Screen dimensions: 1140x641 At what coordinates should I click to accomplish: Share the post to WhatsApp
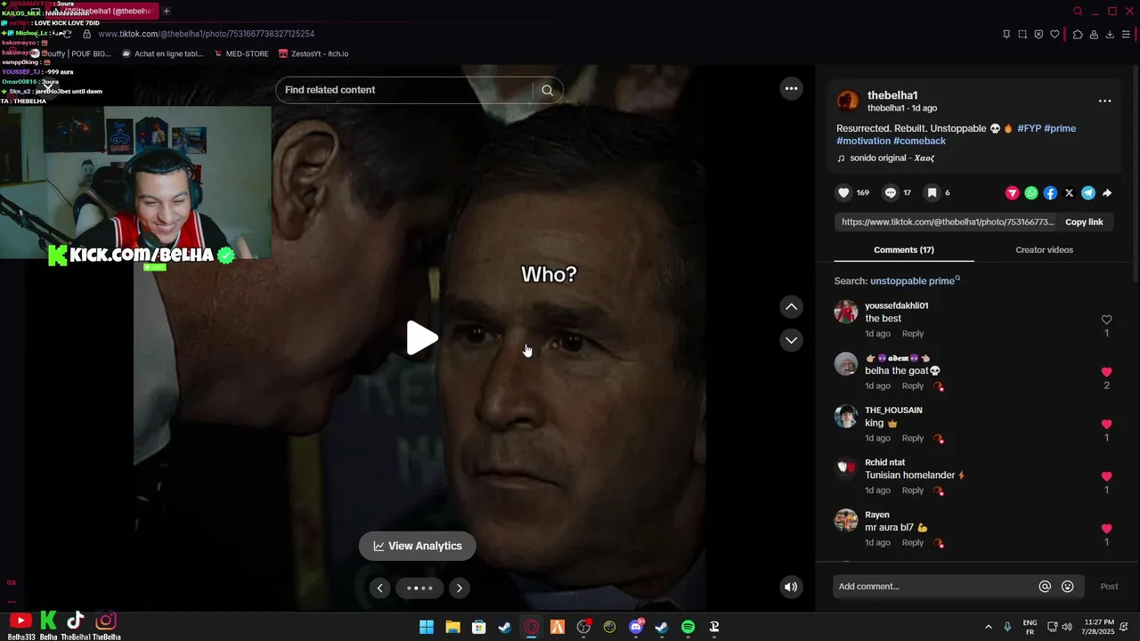coord(1031,193)
